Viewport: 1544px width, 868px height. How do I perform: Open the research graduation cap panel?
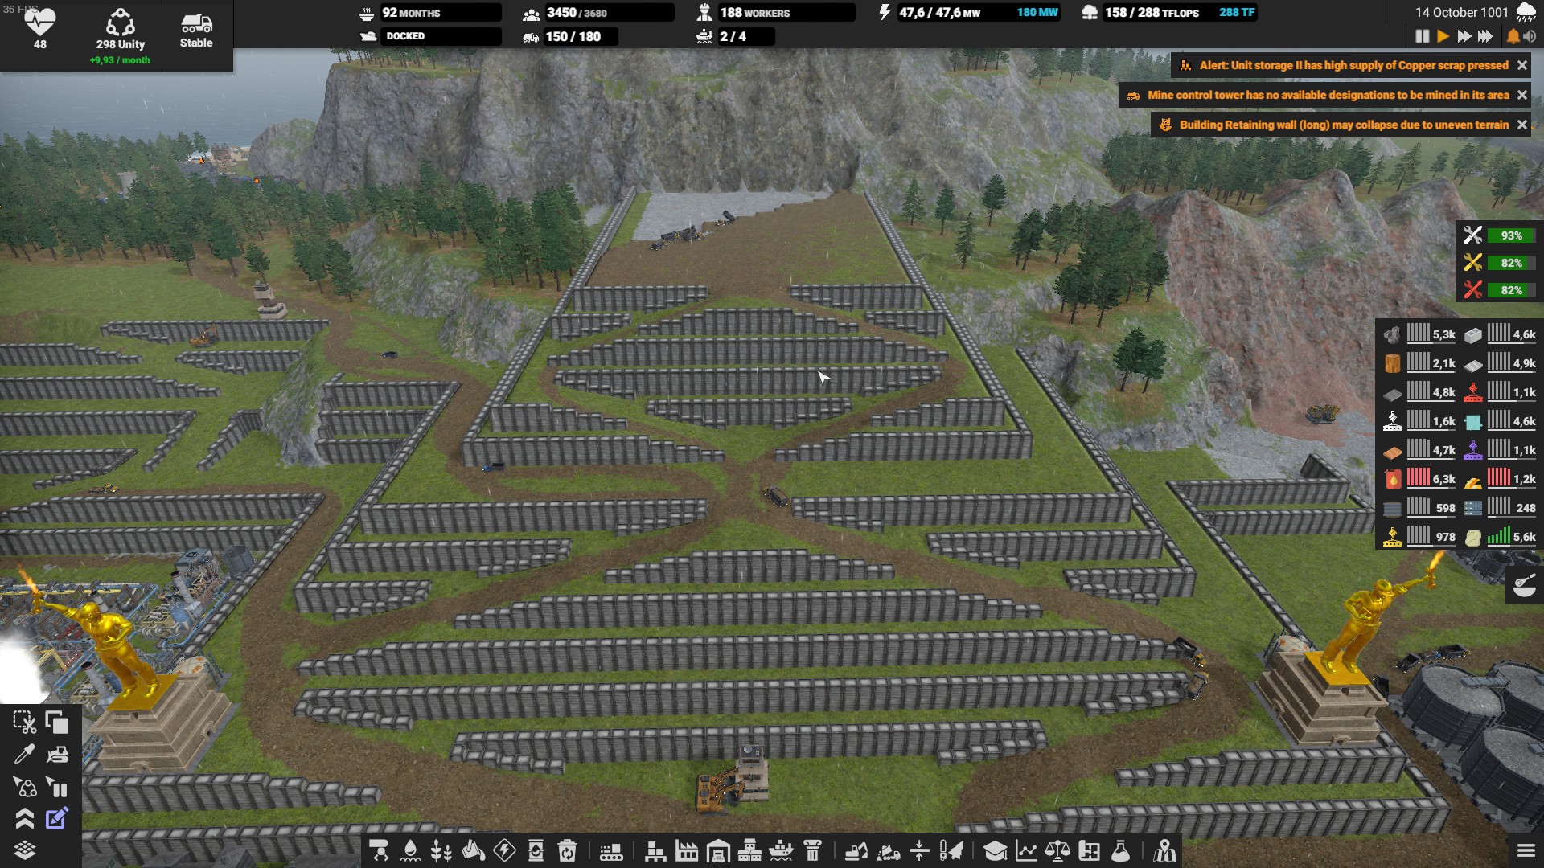pos(995,850)
